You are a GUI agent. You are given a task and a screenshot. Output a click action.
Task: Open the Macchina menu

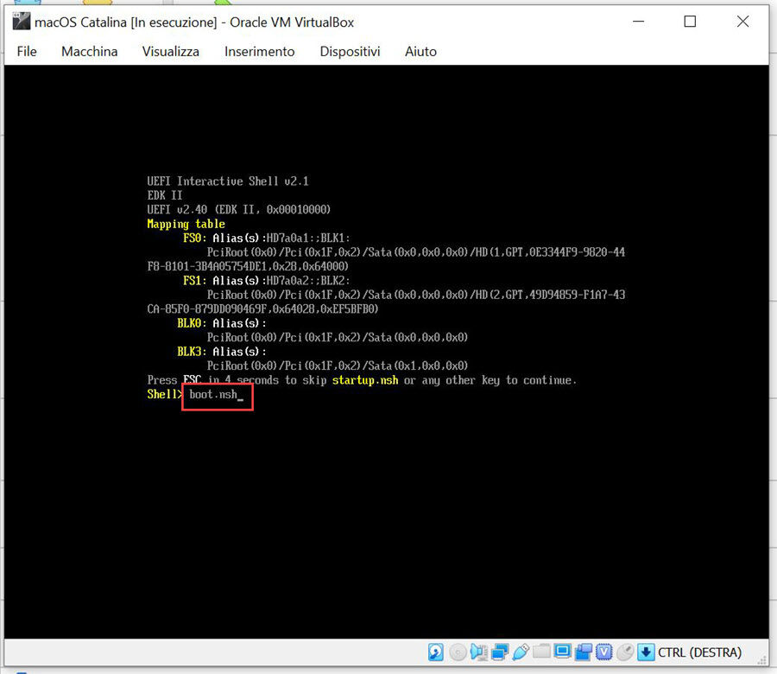[89, 52]
